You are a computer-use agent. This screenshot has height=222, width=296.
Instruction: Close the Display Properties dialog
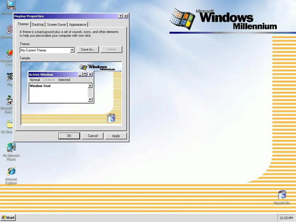click(x=126, y=16)
